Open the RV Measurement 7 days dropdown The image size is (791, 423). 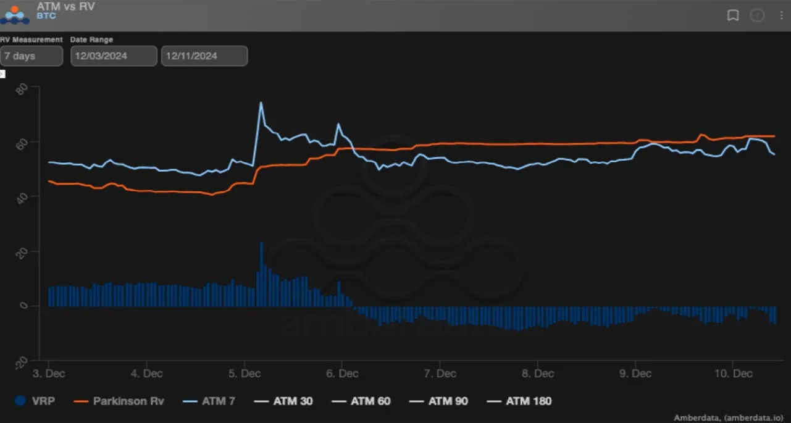[31, 56]
